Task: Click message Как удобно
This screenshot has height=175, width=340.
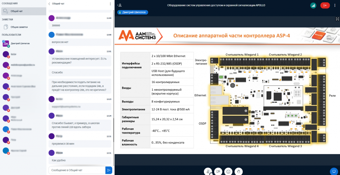Action: [80, 160]
